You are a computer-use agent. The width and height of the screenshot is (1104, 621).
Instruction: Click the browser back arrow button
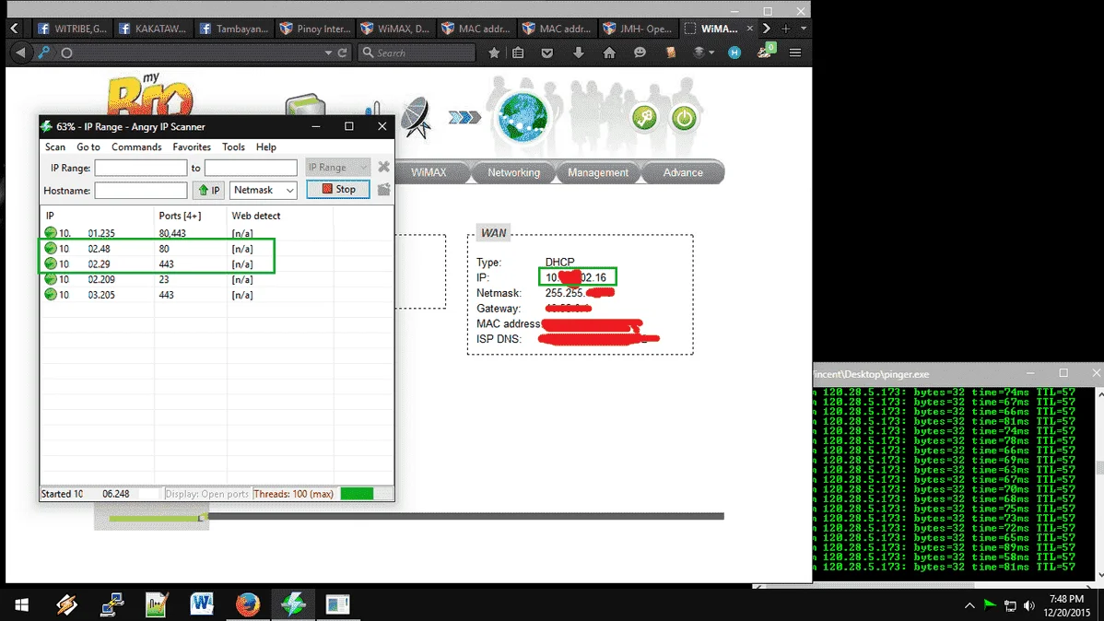[x=20, y=53]
